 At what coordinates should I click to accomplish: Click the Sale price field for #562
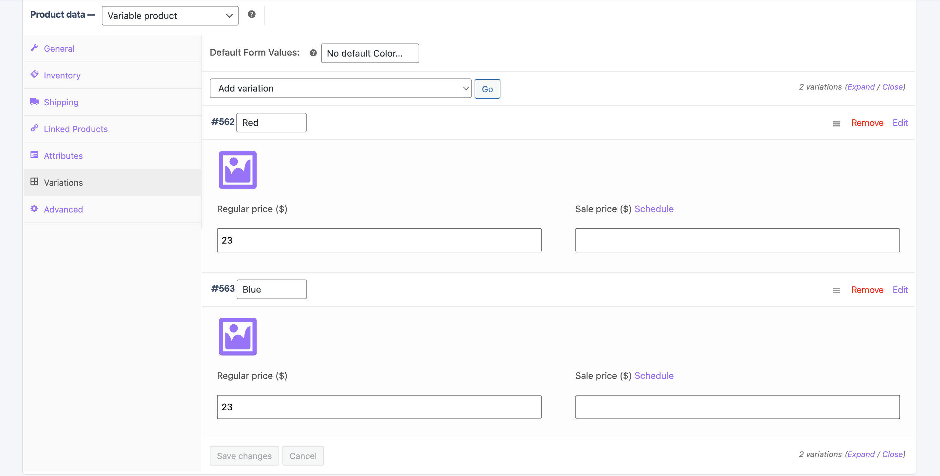(x=737, y=240)
